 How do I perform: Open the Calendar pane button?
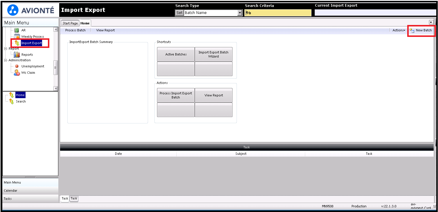pyautogui.click(x=30, y=191)
